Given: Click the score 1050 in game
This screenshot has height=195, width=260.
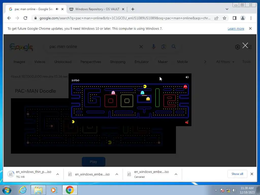Looking at the screenshot, I should tap(75, 80).
